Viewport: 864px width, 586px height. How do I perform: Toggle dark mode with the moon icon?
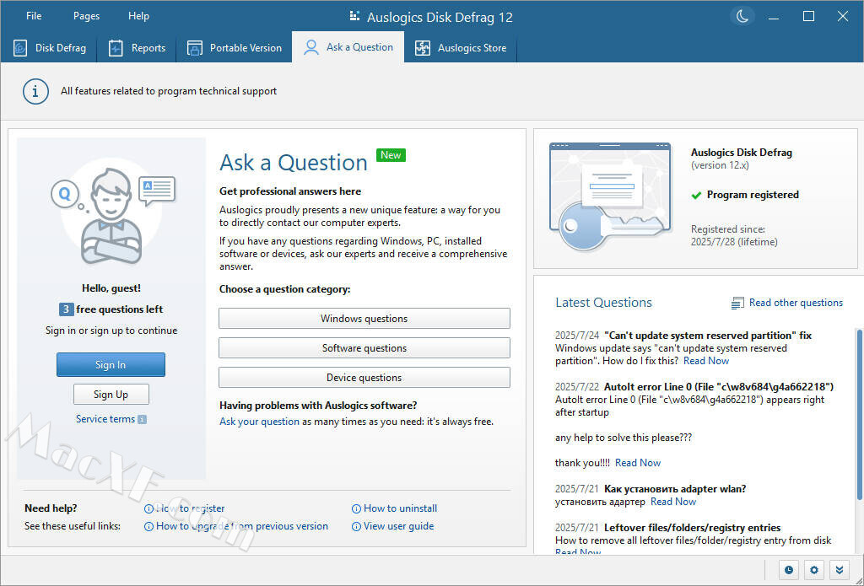(742, 17)
